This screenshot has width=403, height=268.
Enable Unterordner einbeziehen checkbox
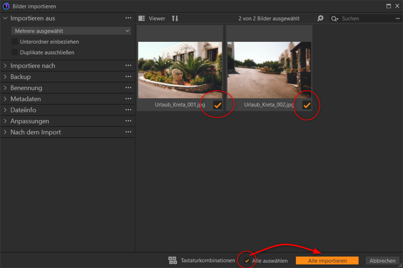pos(15,42)
